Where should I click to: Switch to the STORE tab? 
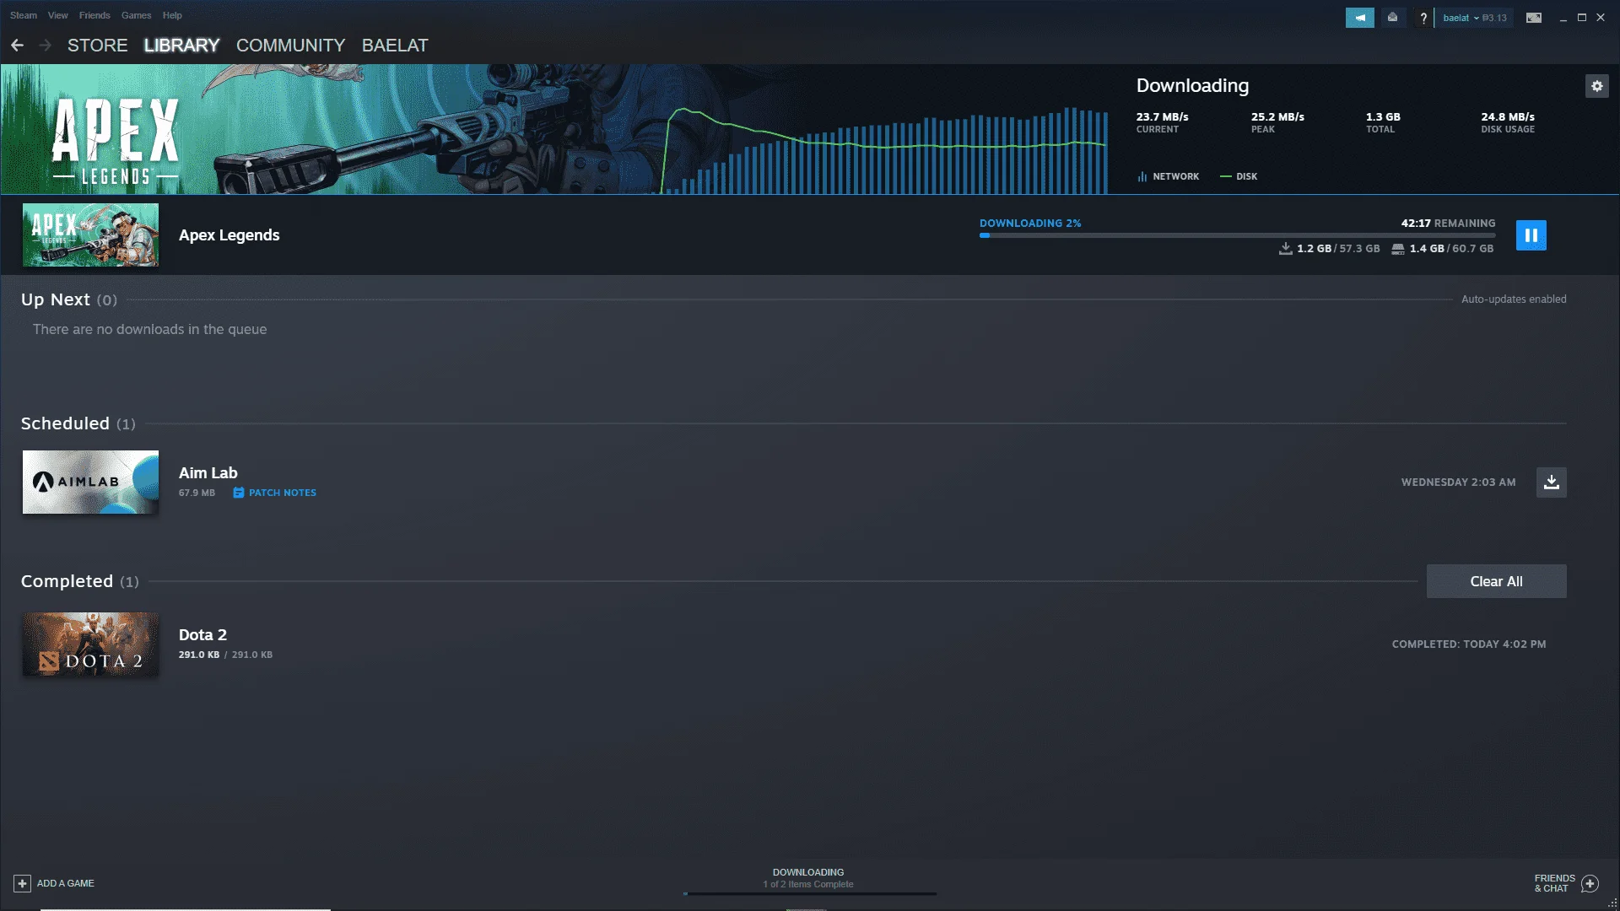pyautogui.click(x=98, y=46)
